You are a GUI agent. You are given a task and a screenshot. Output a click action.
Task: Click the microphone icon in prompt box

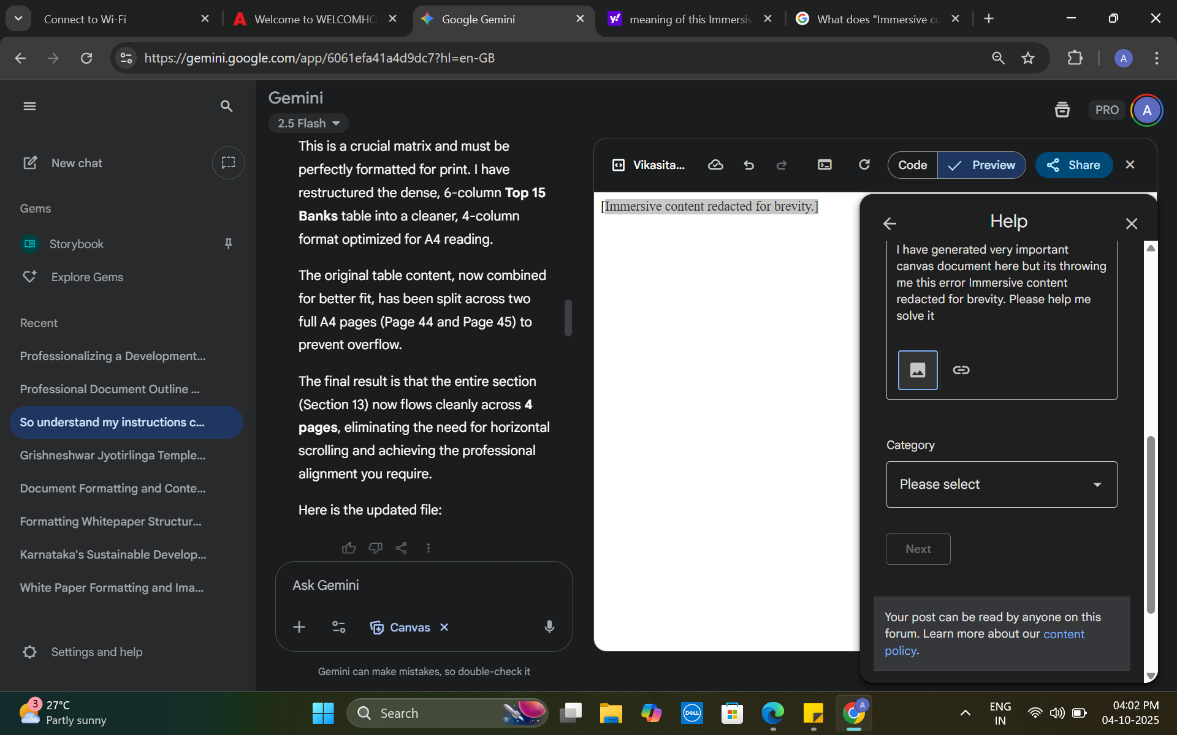(x=549, y=627)
